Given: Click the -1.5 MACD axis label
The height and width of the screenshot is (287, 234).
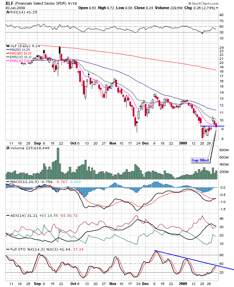Looking at the screenshot, I should tap(223, 209).
